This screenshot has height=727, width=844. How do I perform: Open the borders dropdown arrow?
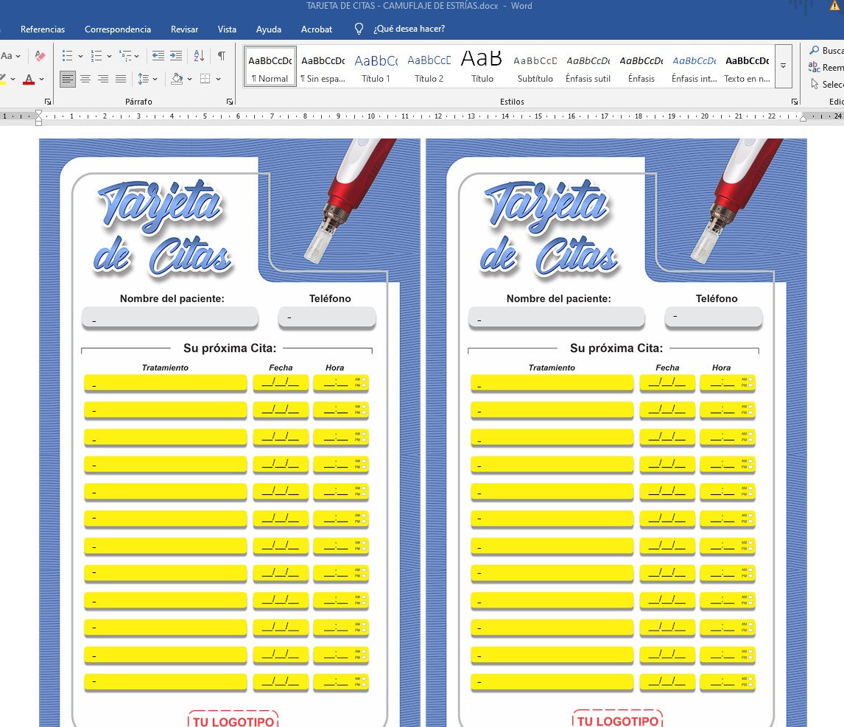click(218, 79)
